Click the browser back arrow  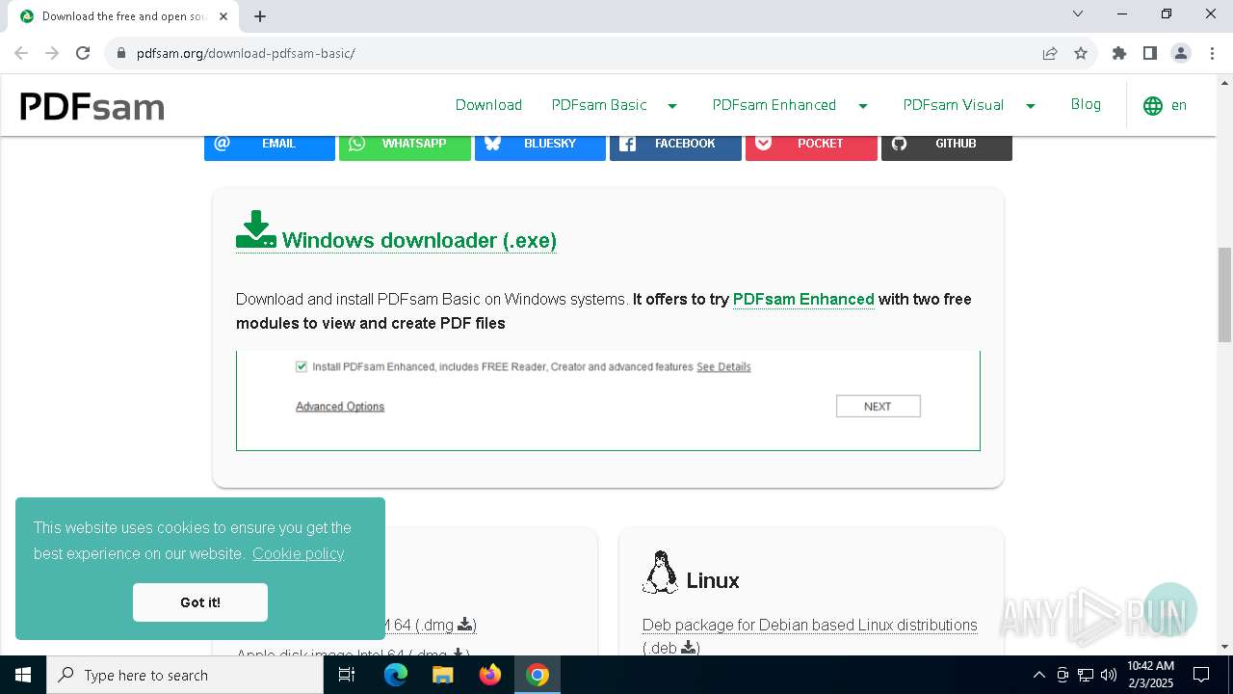21,53
